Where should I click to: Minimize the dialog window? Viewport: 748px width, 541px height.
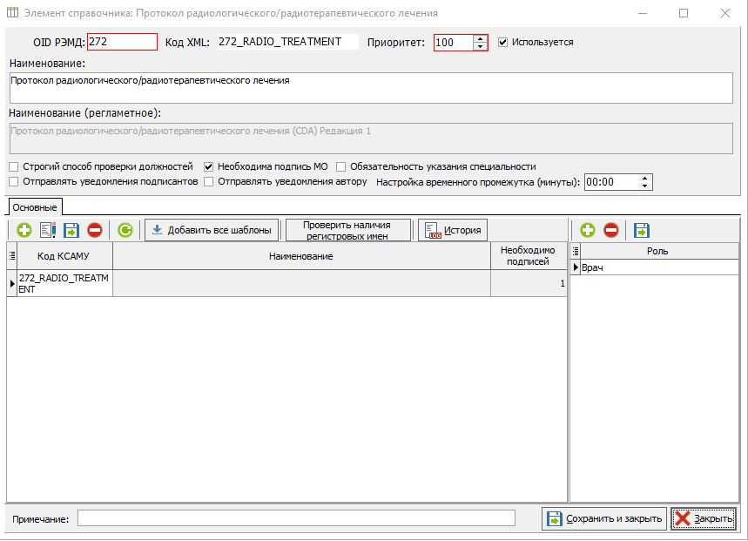coord(643,13)
